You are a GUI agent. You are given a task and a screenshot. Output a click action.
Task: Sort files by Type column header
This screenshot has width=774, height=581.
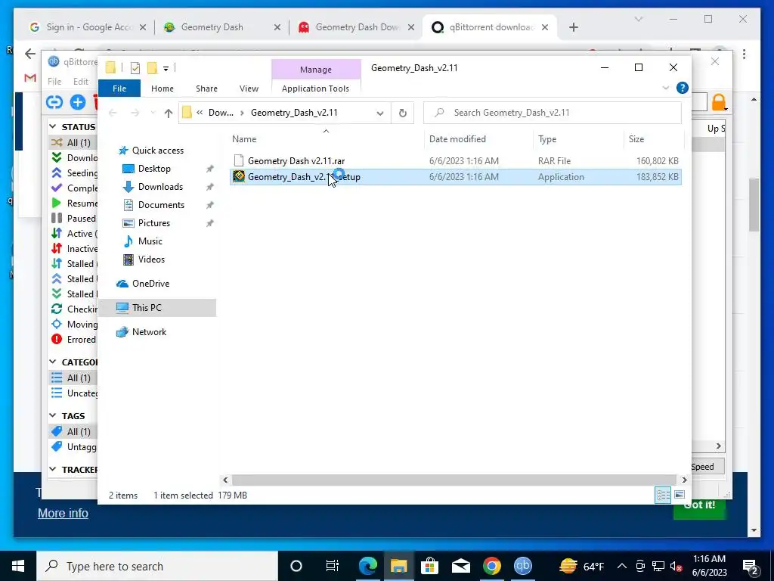point(578,139)
